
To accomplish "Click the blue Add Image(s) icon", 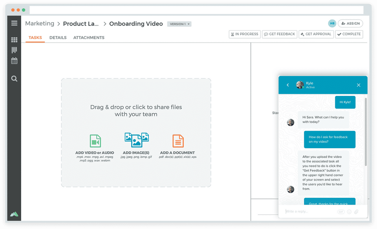I will tap(137, 140).
